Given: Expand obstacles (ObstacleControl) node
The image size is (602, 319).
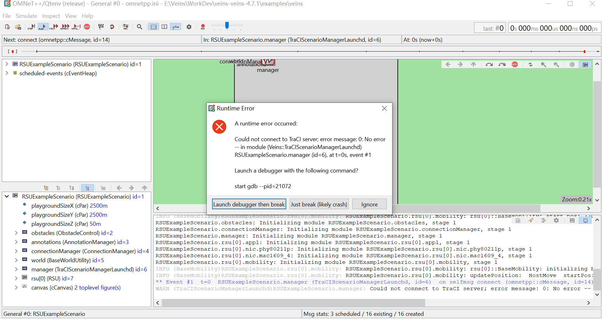Looking at the screenshot, I should (16, 233).
